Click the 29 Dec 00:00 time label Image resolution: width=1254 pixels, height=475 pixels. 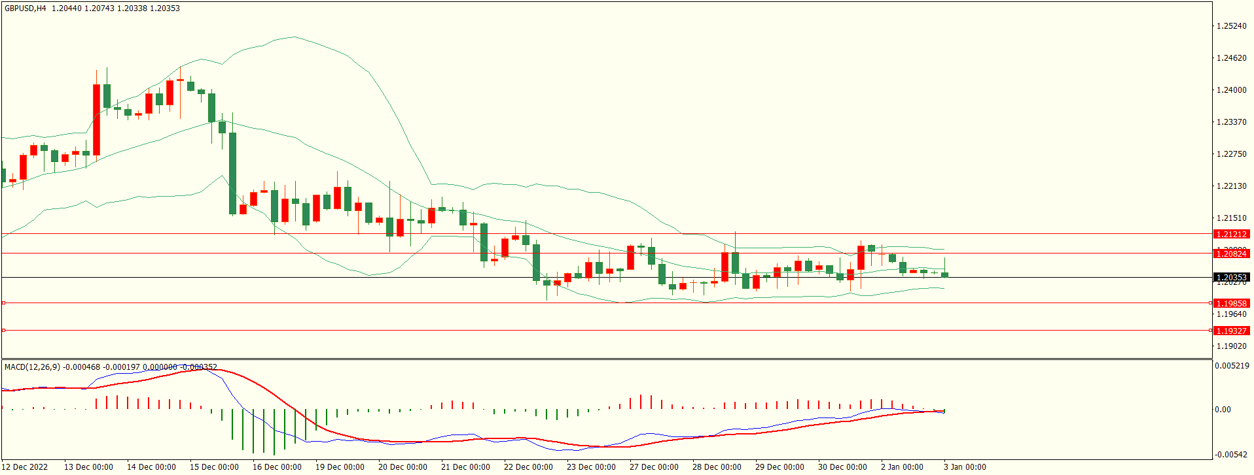tap(779, 467)
